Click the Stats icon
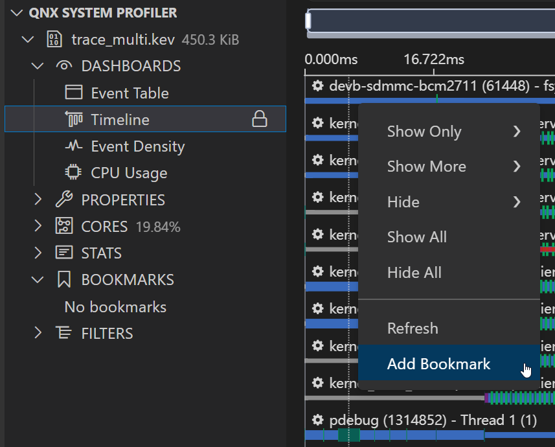 (64, 253)
